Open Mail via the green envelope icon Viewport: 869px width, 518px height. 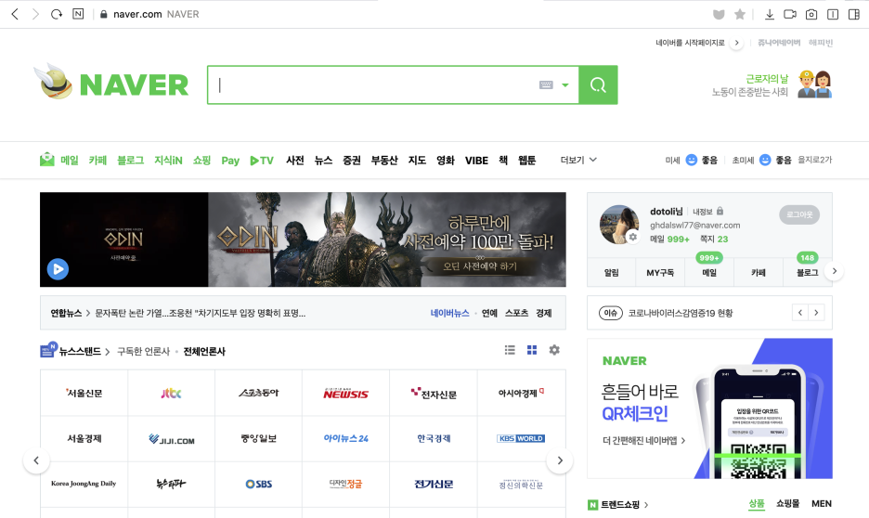click(47, 160)
